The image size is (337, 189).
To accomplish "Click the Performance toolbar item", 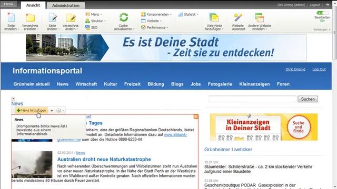I will [x=154, y=27].
